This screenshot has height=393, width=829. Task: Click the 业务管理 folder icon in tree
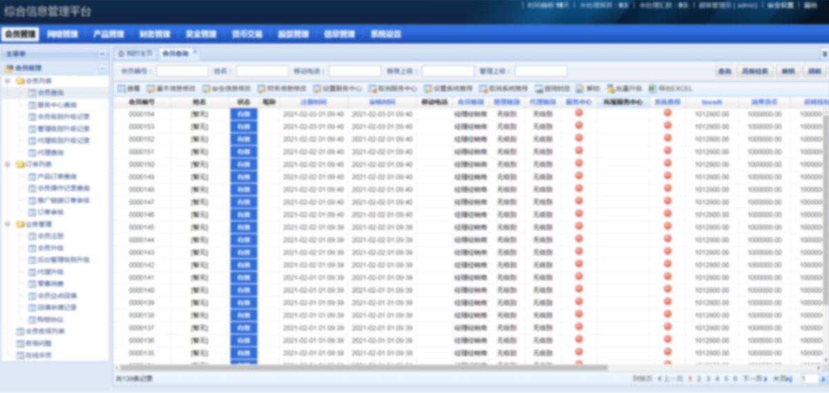(x=20, y=224)
